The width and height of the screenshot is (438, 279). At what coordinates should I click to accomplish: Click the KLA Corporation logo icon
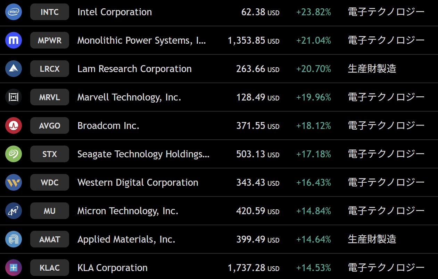click(x=14, y=268)
